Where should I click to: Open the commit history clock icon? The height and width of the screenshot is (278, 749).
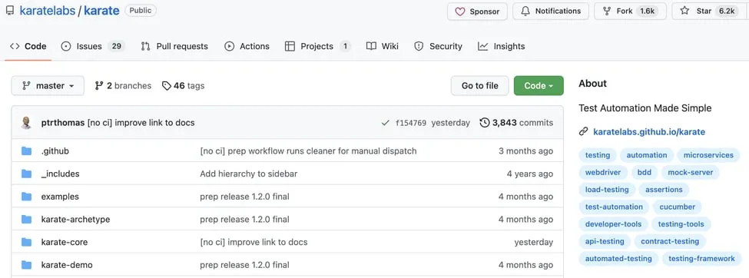tap(485, 123)
